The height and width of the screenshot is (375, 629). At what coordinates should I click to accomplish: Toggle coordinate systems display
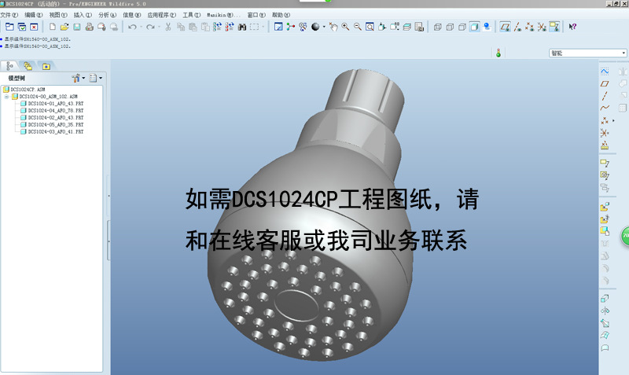pyautogui.click(x=542, y=27)
